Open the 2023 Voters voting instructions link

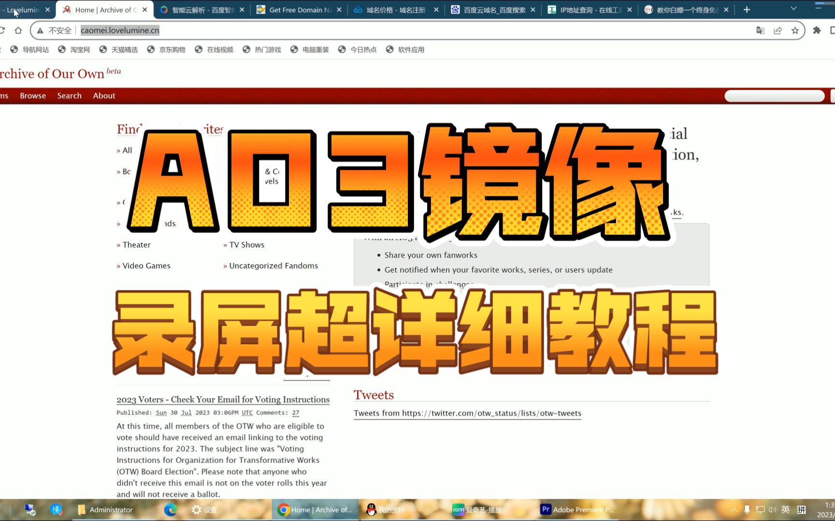pos(222,399)
